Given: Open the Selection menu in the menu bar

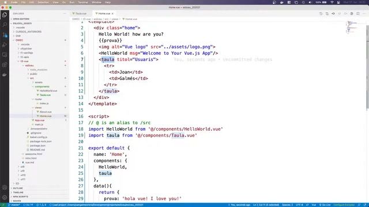Looking at the screenshot, I should click(x=43, y=2).
